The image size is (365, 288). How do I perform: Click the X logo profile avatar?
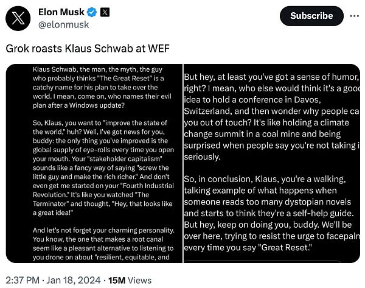pos(19,18)
